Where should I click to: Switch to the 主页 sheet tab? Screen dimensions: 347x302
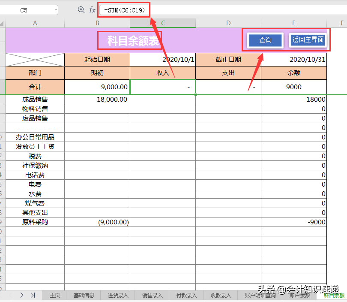tap(55, 296)
